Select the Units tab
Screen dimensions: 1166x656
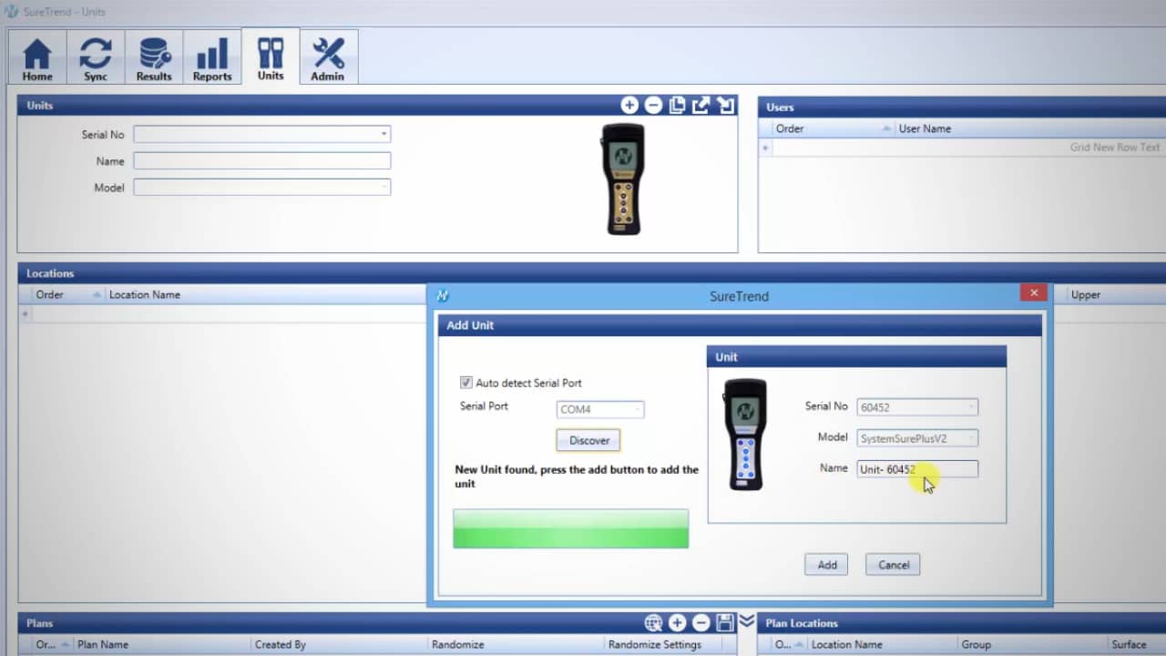pyautogui.click(x=271, y=57)
